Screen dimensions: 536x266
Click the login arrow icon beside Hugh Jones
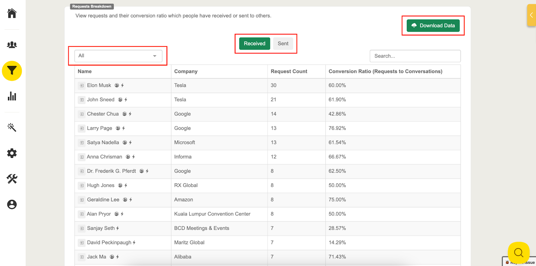click(82, 185)
